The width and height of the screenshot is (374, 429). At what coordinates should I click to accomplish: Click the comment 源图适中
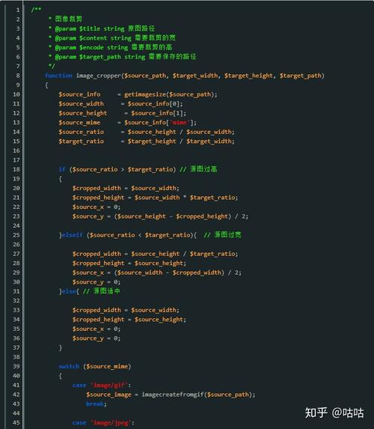[107, 291]
